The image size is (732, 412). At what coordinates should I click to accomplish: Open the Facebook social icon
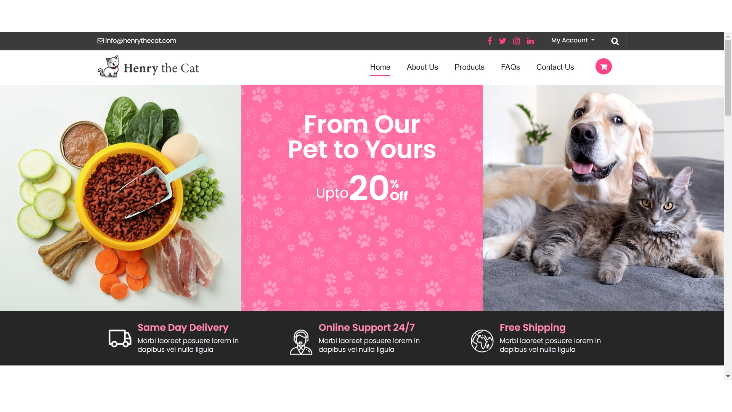click(490, 41)
